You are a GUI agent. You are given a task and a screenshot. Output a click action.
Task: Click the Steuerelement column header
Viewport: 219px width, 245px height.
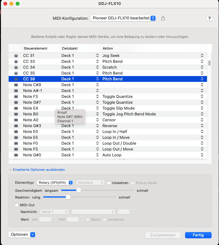[35, 48]
